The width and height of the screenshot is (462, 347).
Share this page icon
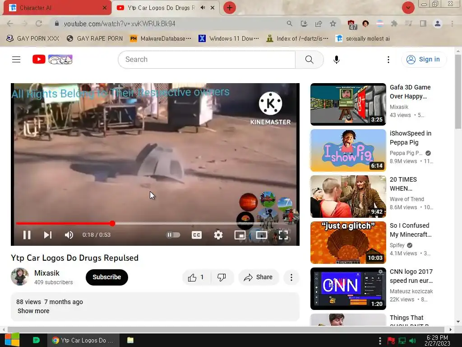[318, 23]
